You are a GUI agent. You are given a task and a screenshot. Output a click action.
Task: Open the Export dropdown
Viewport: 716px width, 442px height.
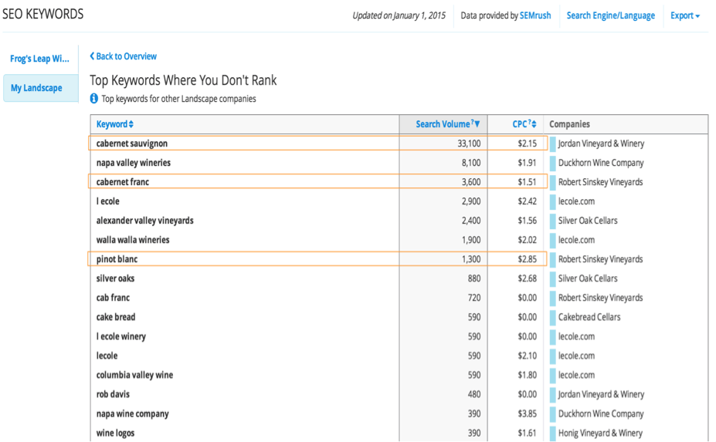tap(685, 15)
